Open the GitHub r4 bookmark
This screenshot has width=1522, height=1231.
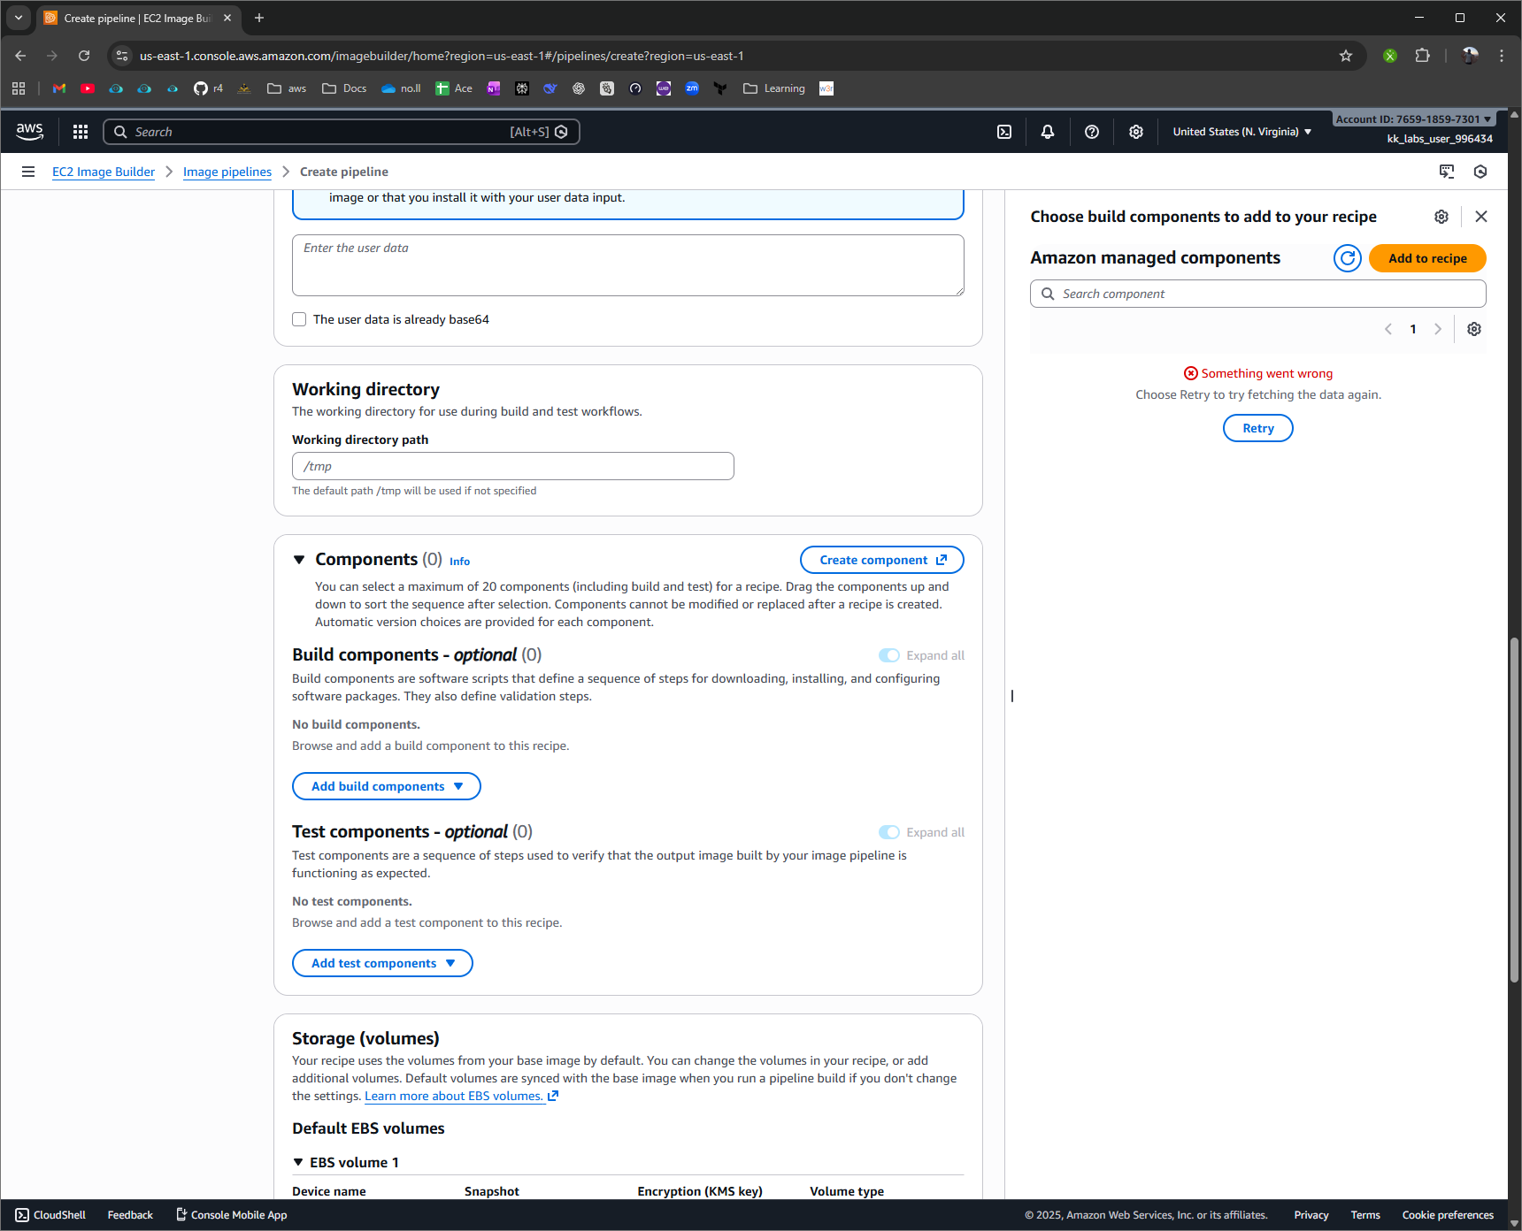208,88
